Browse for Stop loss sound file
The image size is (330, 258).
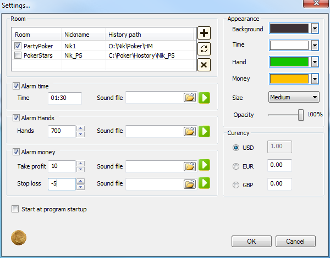[x=189, y=183]
